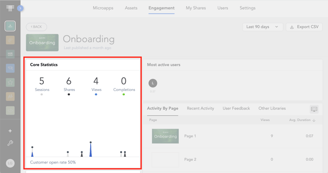Click the Completions stat label
Screen dimensions: 328x173
pos(124,90)
